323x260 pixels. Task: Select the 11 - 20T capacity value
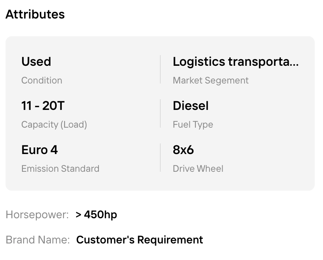pyautogui.click(x=43, y=106)
